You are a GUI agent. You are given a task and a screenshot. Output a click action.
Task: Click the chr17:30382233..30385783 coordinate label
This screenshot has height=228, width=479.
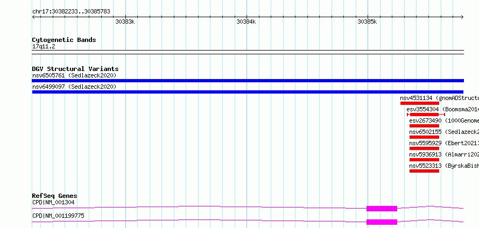pyautogui.click(x=71, y=12)
